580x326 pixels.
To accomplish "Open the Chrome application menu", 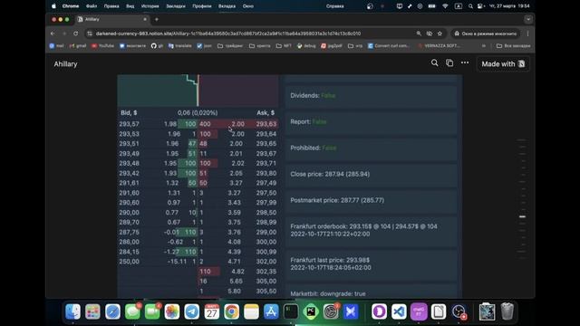I will tap(71, 6).
